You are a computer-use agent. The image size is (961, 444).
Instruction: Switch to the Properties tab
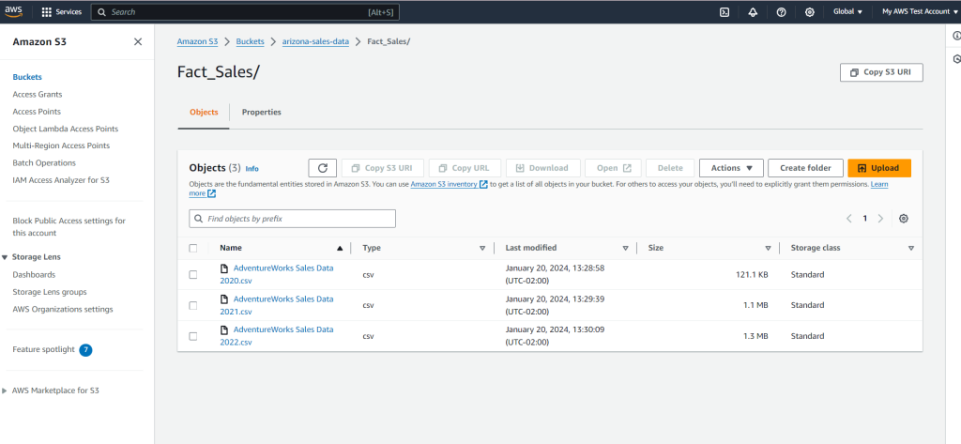(x=261, y=112)
